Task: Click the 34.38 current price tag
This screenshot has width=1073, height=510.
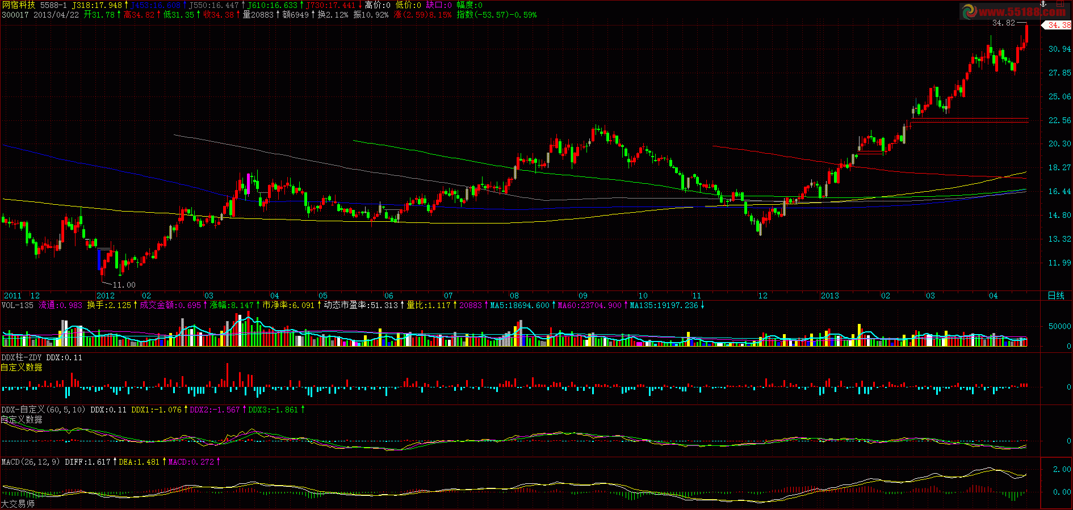Action: [1057, 25]
